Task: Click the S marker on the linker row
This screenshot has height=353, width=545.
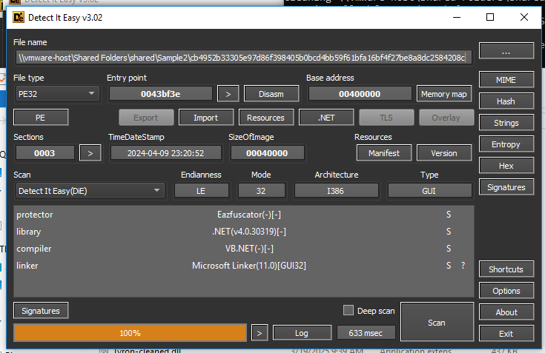Action: [449, 266]
